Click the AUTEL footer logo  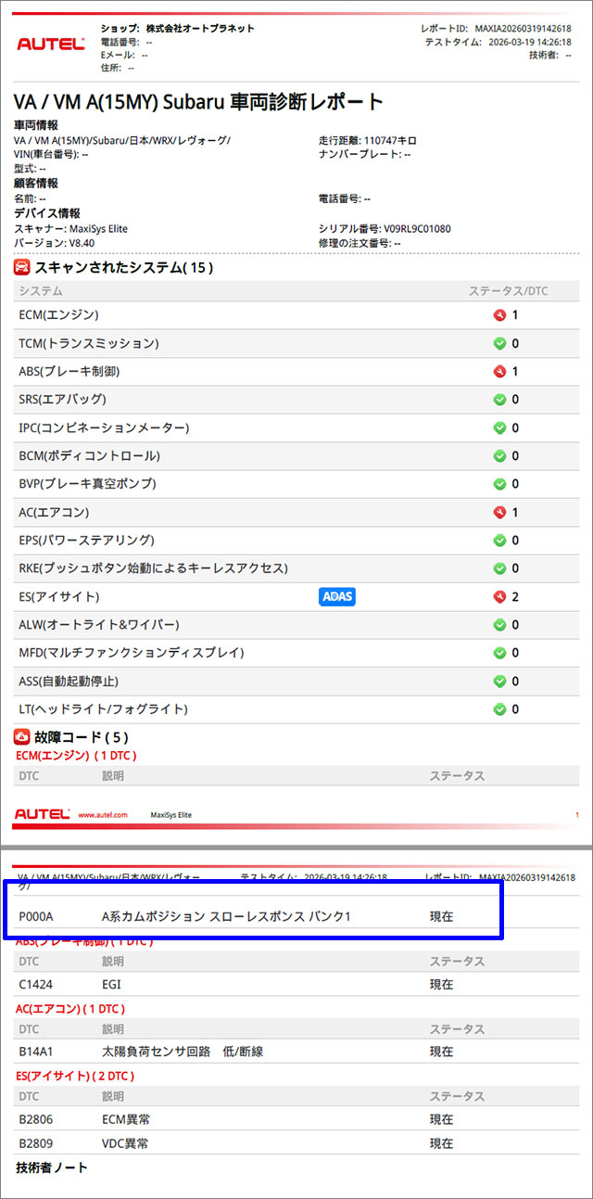(42, 814)
